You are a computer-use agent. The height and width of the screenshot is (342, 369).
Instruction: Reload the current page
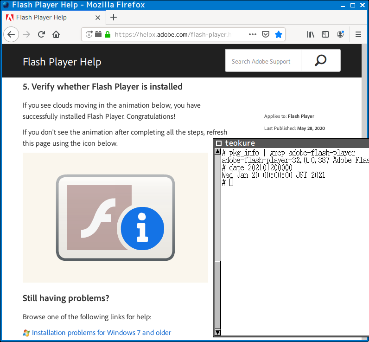41,34
